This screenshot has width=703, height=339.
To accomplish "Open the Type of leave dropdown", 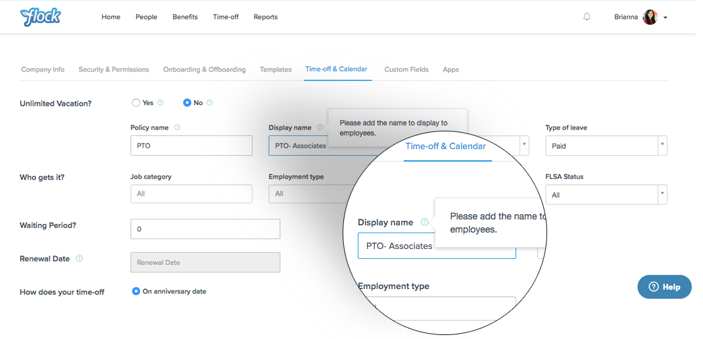I will pos(606,146).
